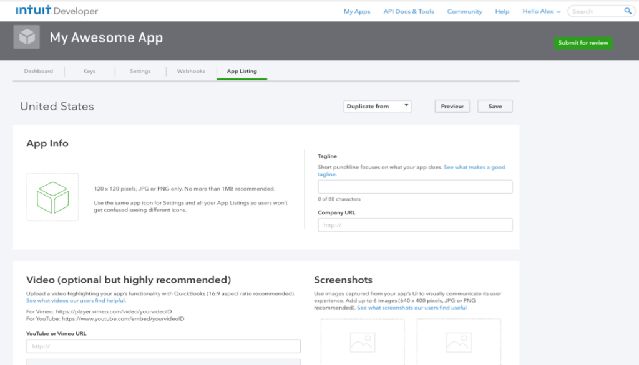The height and width of the screenshot is (365, 639).
Task: Click the My Awesome App cube icon
Action: tap(26, 37)
